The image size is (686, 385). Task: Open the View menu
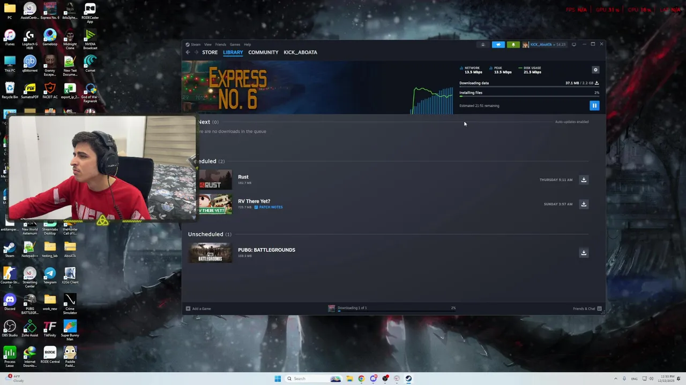[x=207, y=44]
